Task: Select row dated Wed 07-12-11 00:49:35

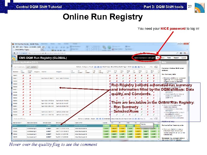Action: coord(86,131)
